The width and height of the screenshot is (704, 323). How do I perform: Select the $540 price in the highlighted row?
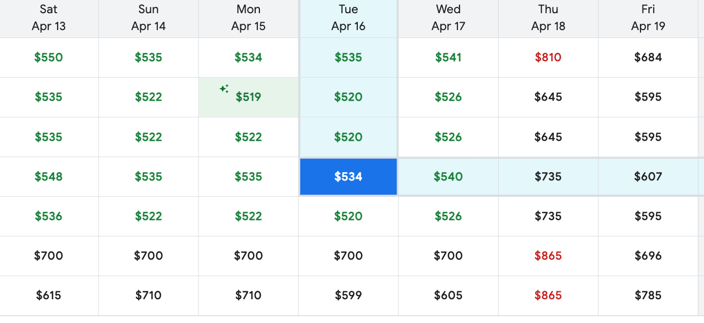448,177
